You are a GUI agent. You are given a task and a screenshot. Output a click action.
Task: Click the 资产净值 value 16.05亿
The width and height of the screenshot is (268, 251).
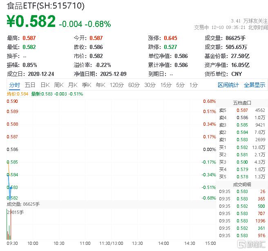(x=240, y=65)
